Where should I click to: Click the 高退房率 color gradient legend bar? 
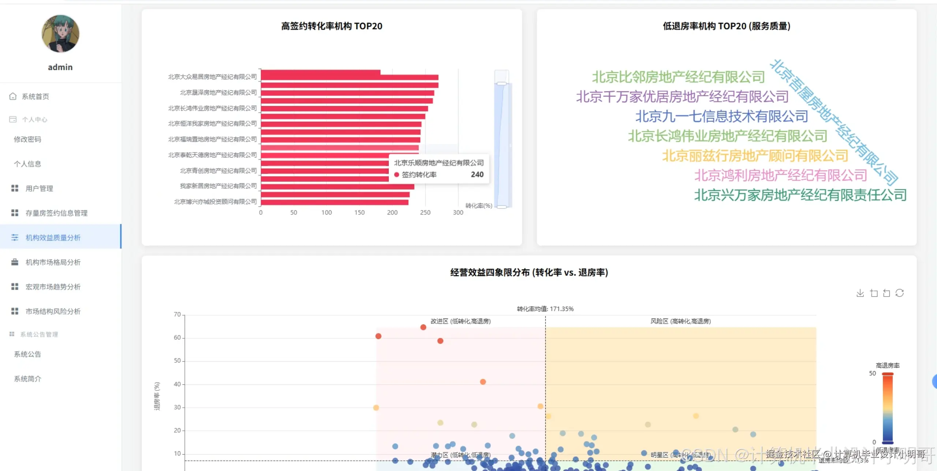888,408
